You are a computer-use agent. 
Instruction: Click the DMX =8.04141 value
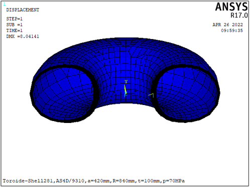pos(23,36)
